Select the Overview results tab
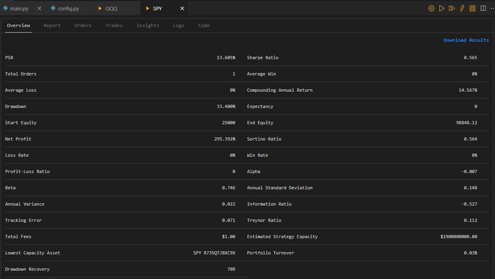 [x=18, y=25]
